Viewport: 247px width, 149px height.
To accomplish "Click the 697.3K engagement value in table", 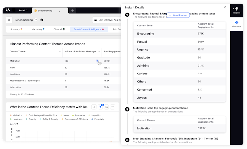I will tap(107, 61).
